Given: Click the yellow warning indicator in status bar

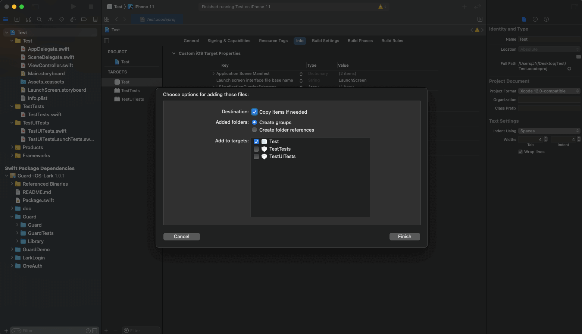Looking at the screenshot, I should coord(382,7).
